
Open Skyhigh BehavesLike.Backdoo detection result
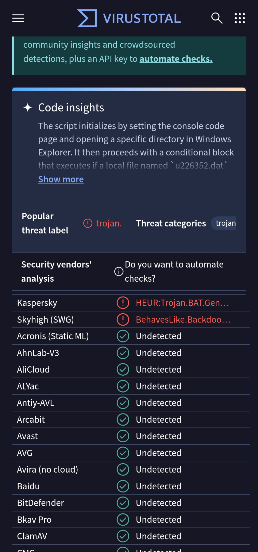point(183,319)
